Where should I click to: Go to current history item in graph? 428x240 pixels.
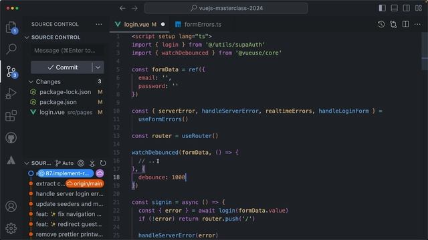coord(81,163)
